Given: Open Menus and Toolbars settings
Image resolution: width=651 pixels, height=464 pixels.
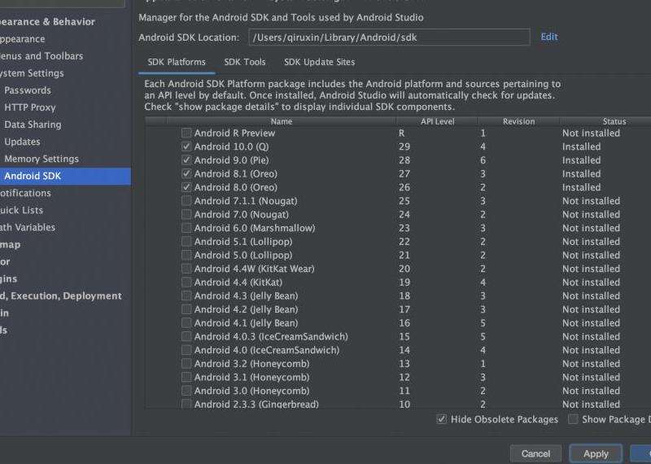Looking at the screenshot, I should (x=42, y=55).
